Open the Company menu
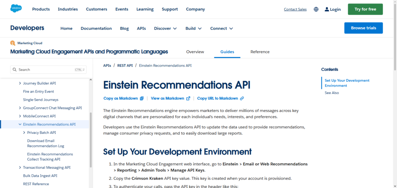The height and width of the screenshot is (188, 397). [195, 9]
